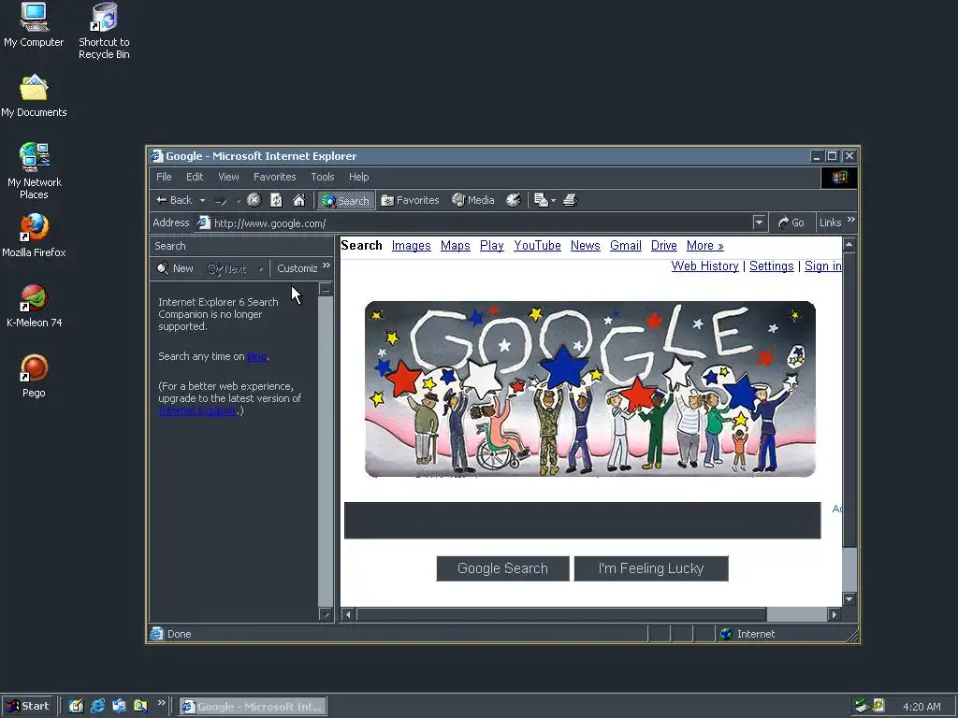Click the Google Search button
Screen dimensions: 958x718
pyautogui.click(x=502, y=568)
